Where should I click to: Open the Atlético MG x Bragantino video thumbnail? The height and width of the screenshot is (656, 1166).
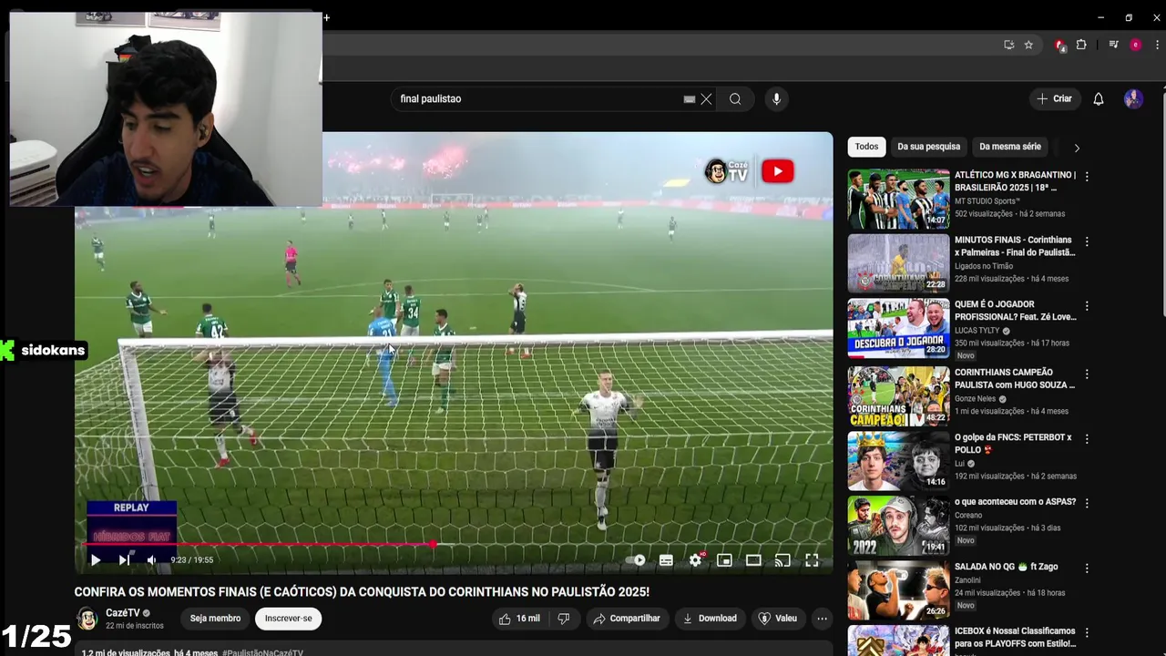[898, 199]
